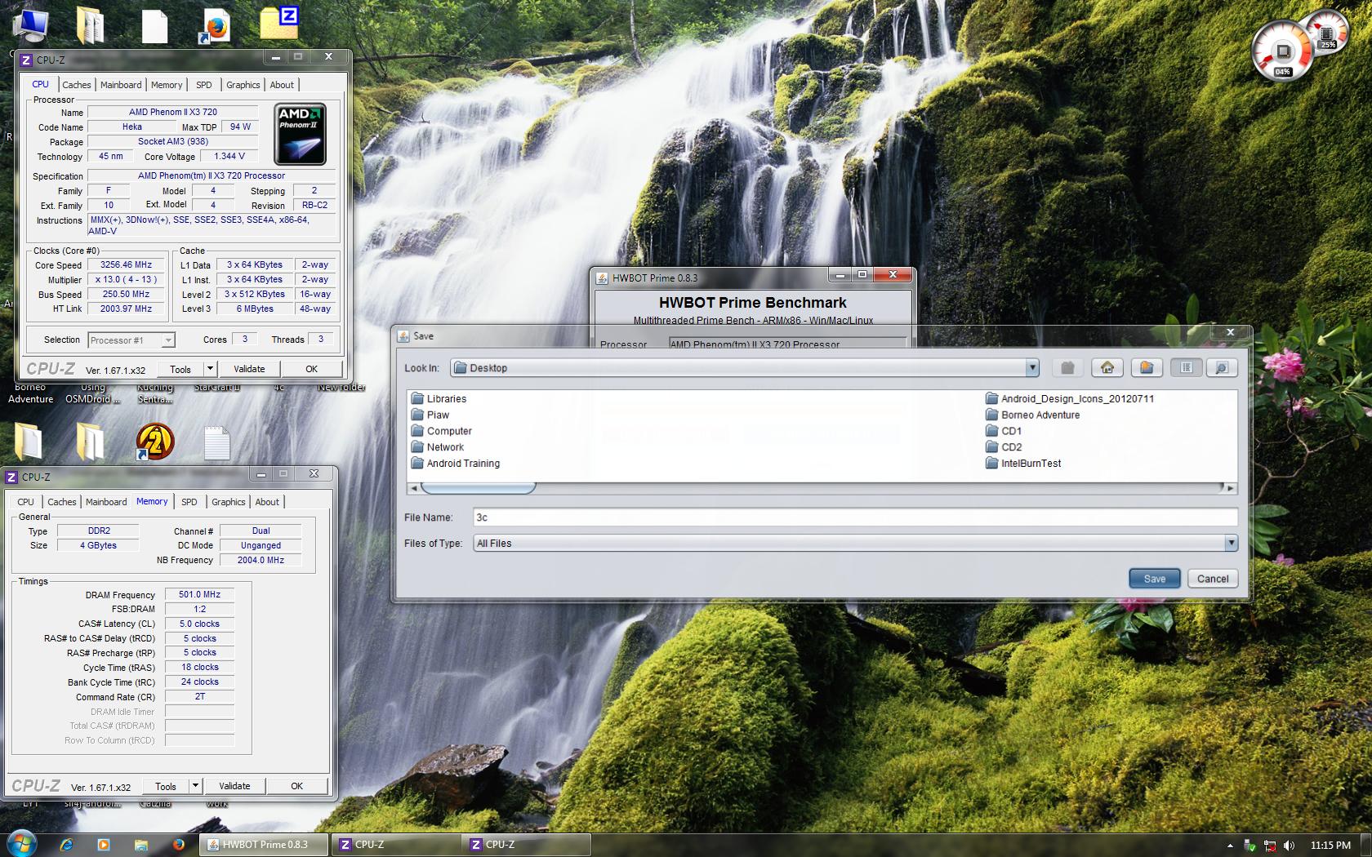Image resolution: width=1372 pixels, height=857 pixels.
Task: Launch Firefox from taskbar
Action: click(x=179, y=845)
